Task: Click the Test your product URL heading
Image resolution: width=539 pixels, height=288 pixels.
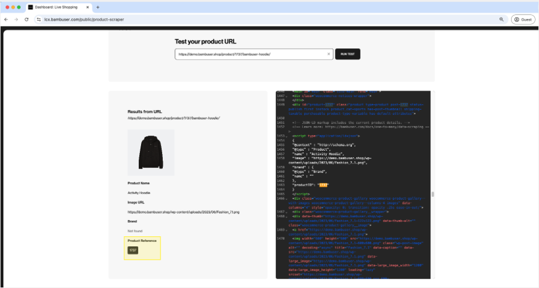Action: pyautogui.click(x=206, y=42)
